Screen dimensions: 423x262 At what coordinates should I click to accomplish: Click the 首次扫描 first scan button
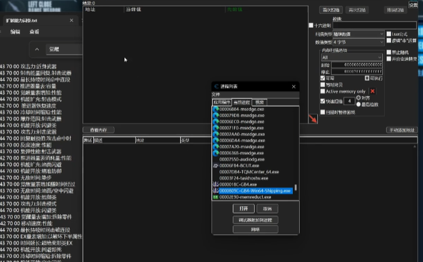[331, 10]
